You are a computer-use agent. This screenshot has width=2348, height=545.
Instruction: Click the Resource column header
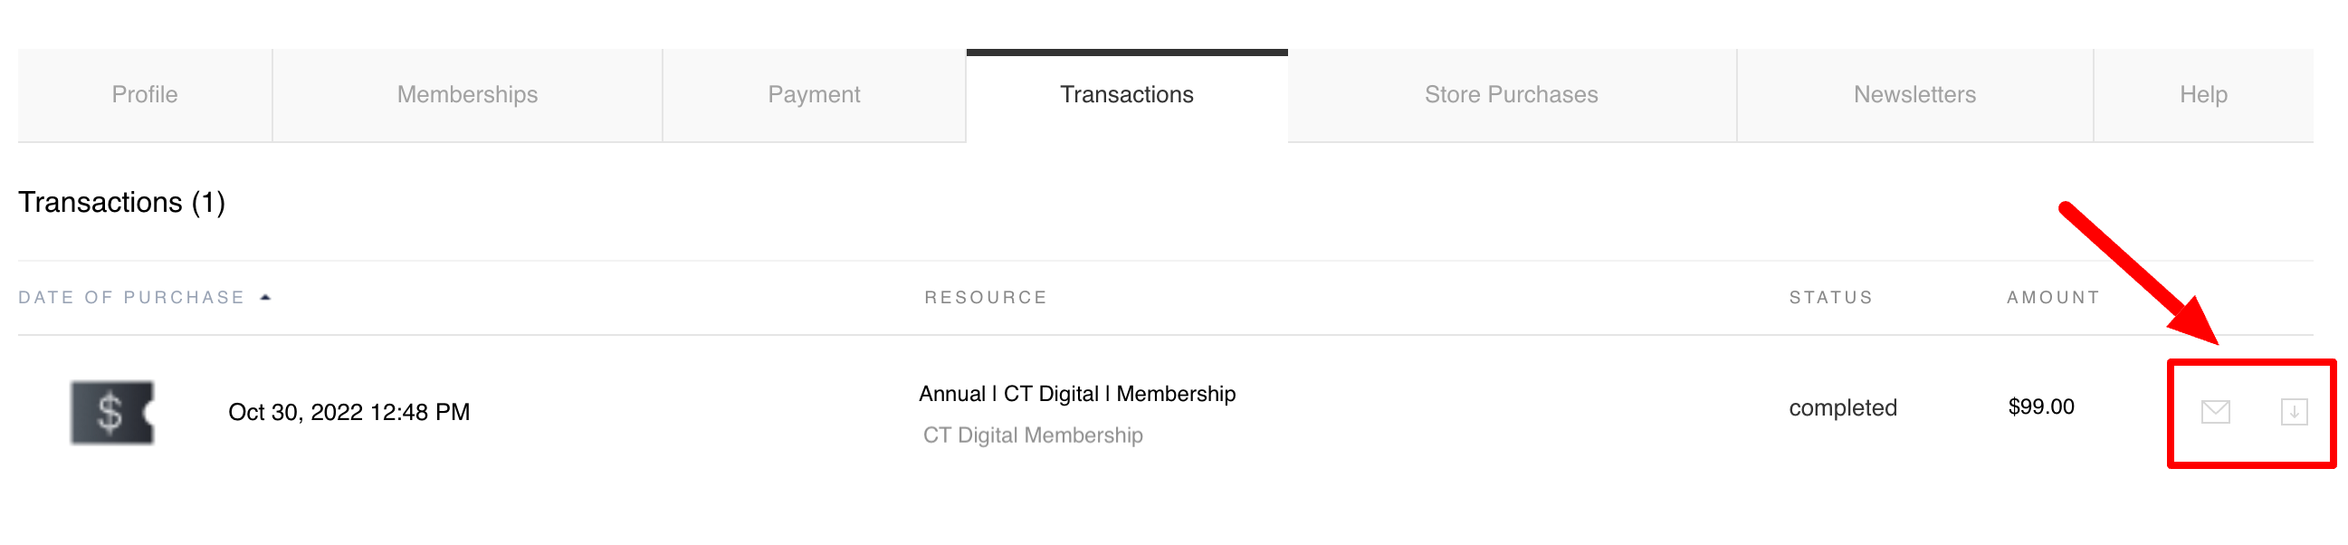click(986, 297)
